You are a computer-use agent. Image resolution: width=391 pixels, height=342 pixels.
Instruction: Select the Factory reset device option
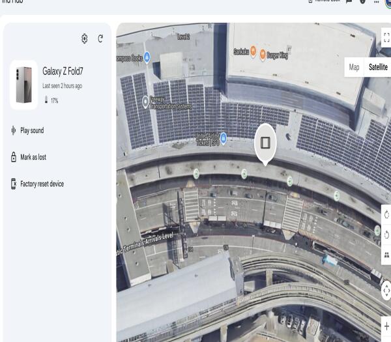(42, 184)
